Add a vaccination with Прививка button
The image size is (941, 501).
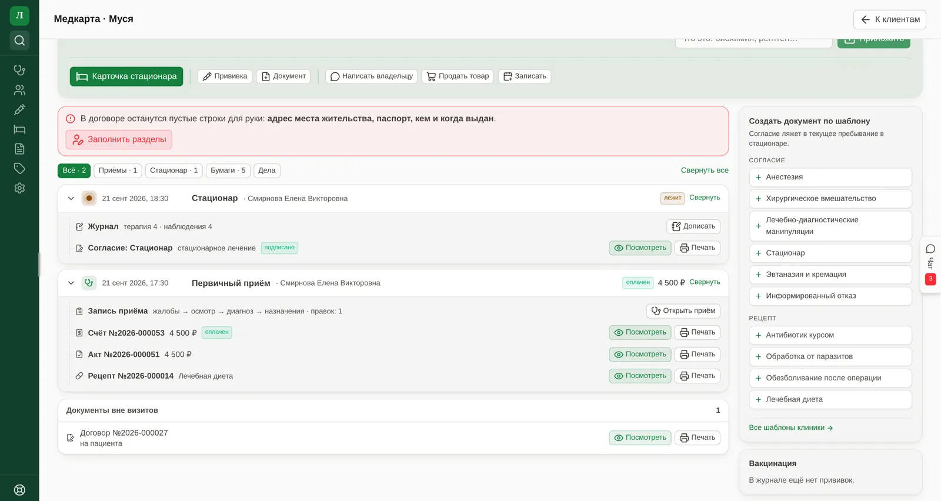coord(225,76)
